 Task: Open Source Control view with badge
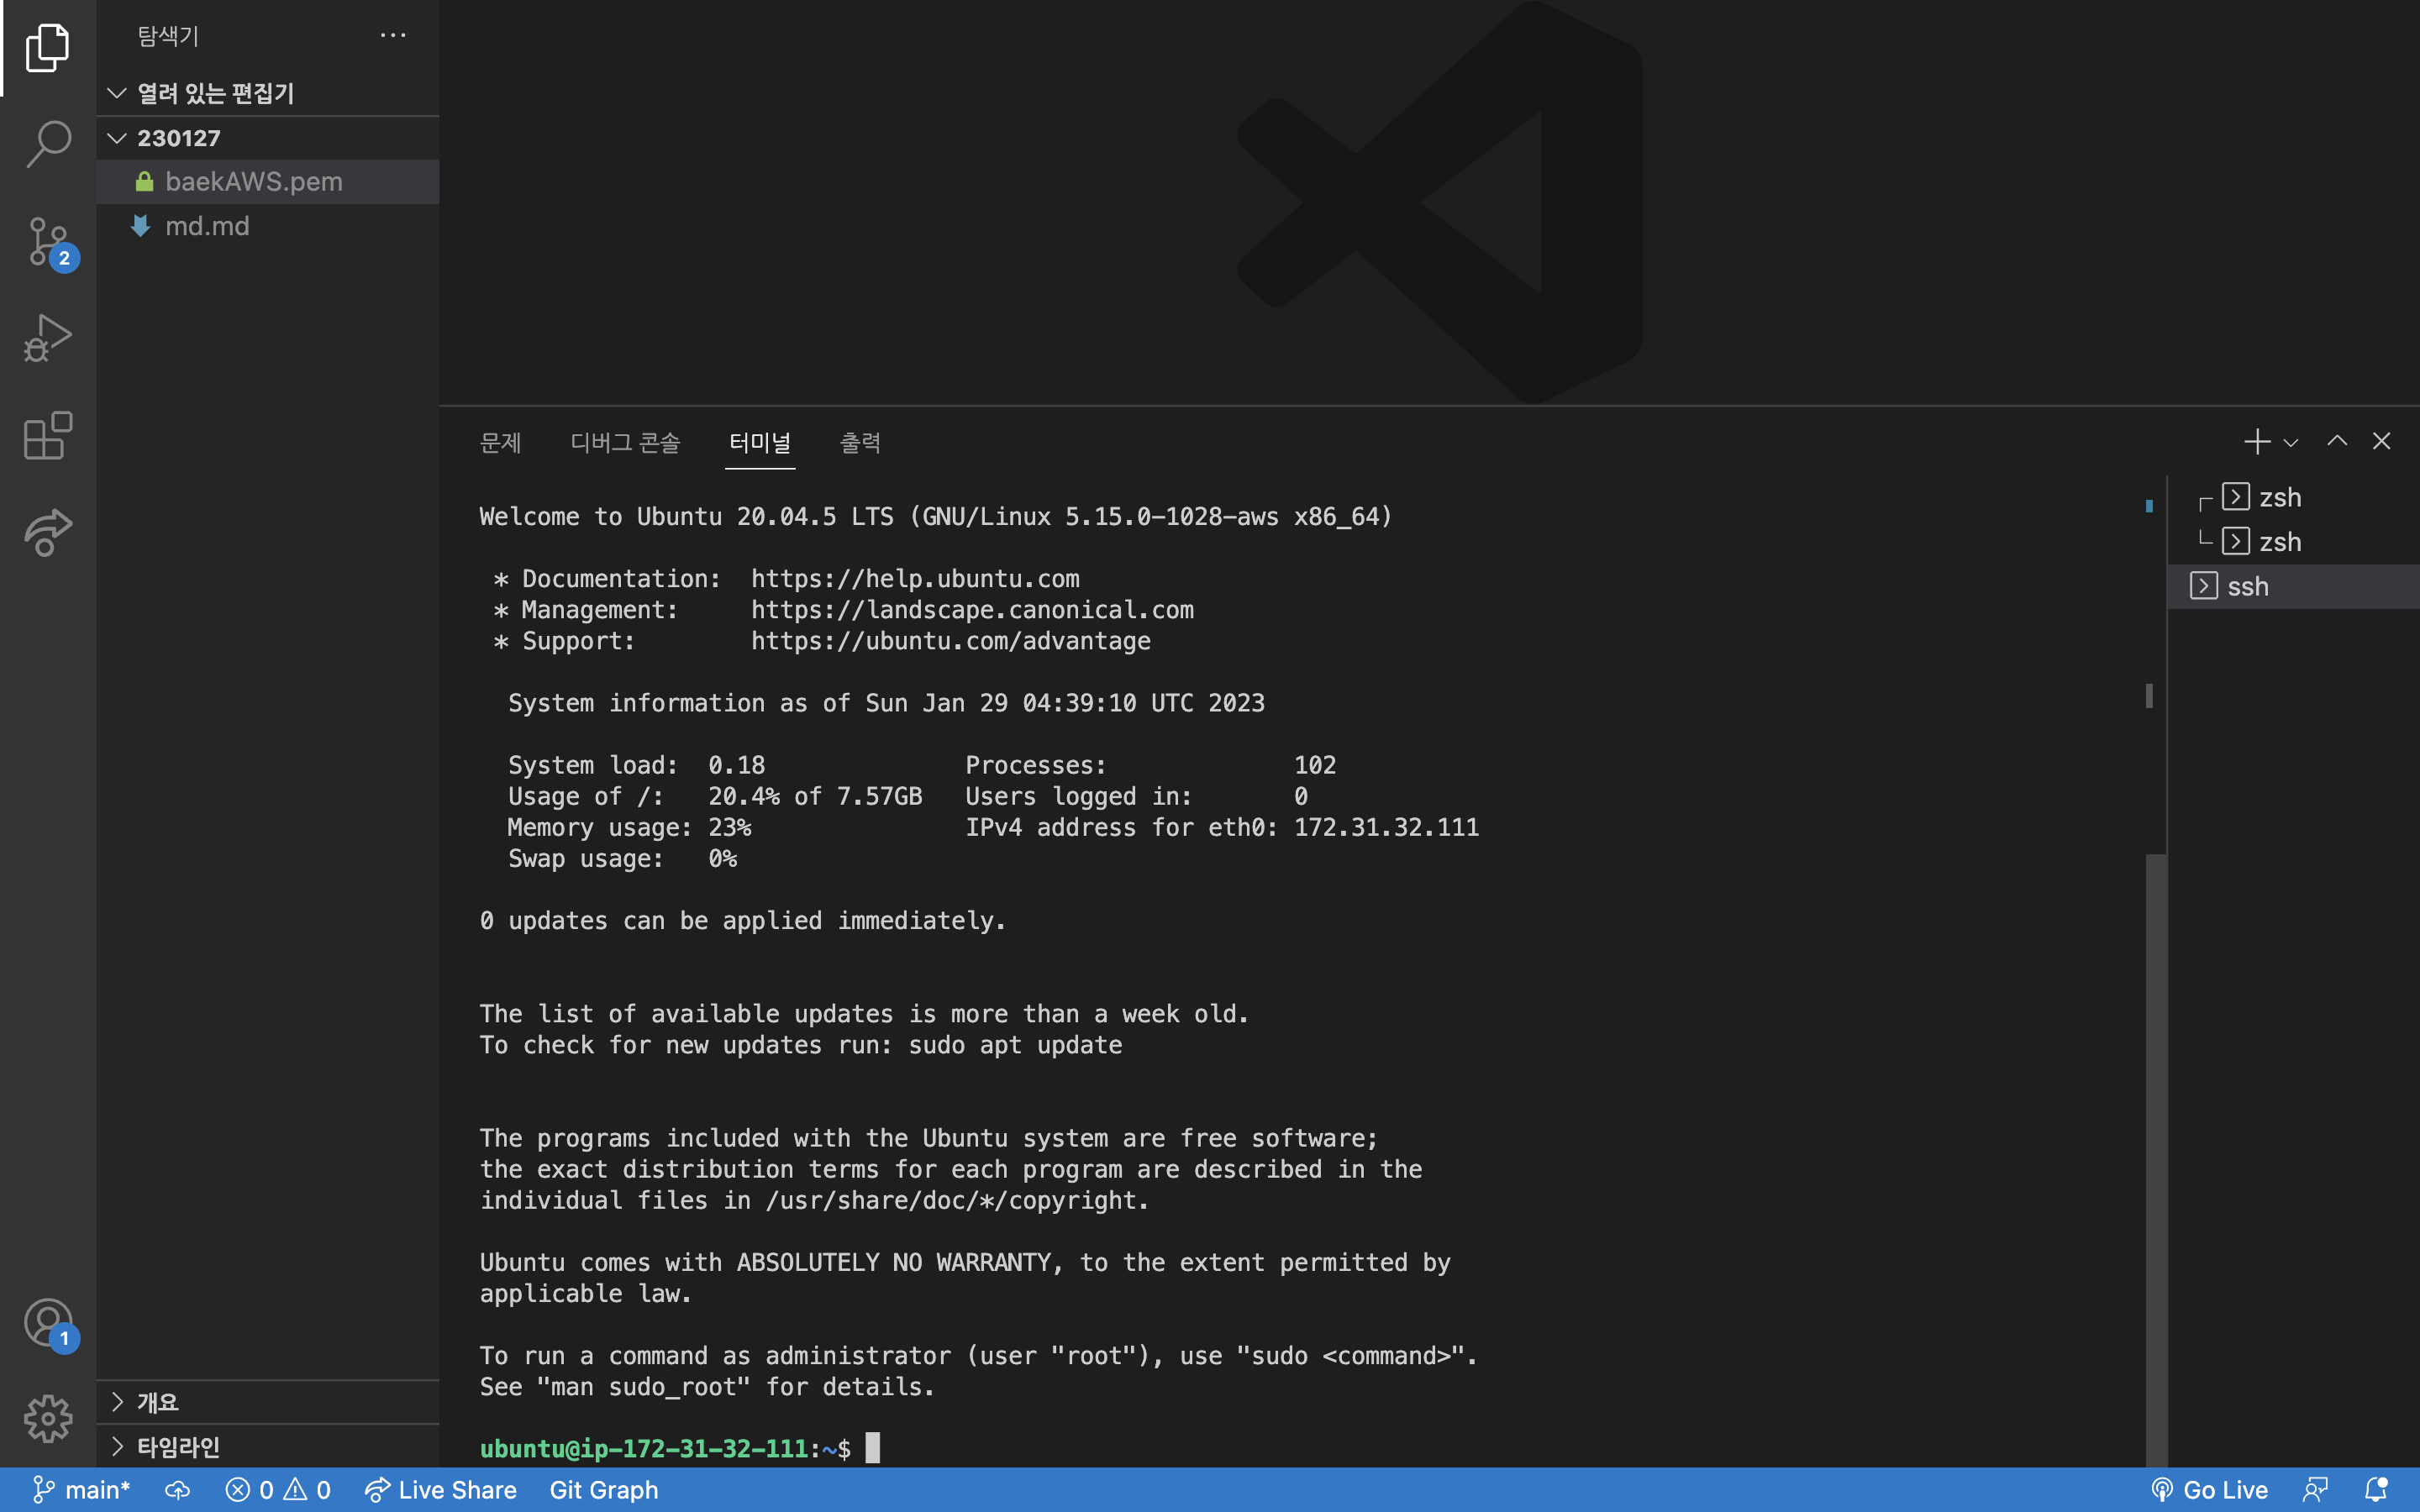(x=47, y=242)
